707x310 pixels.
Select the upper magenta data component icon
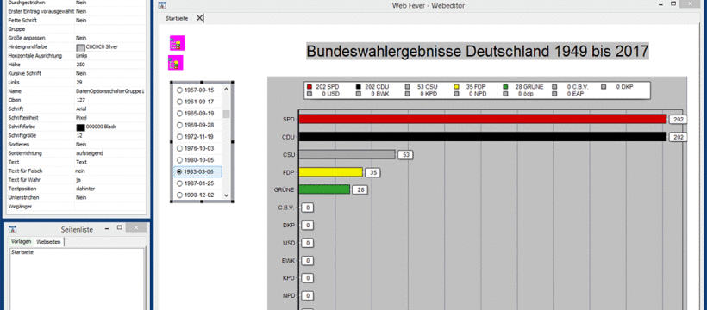pyautogui.click(x=178, y=43)
